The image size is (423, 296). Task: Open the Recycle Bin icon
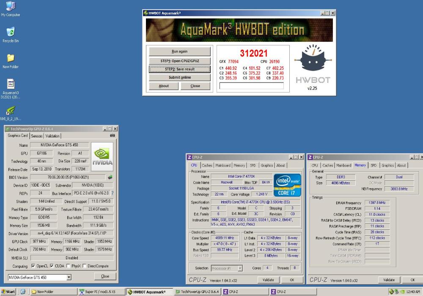coord(11,35)
